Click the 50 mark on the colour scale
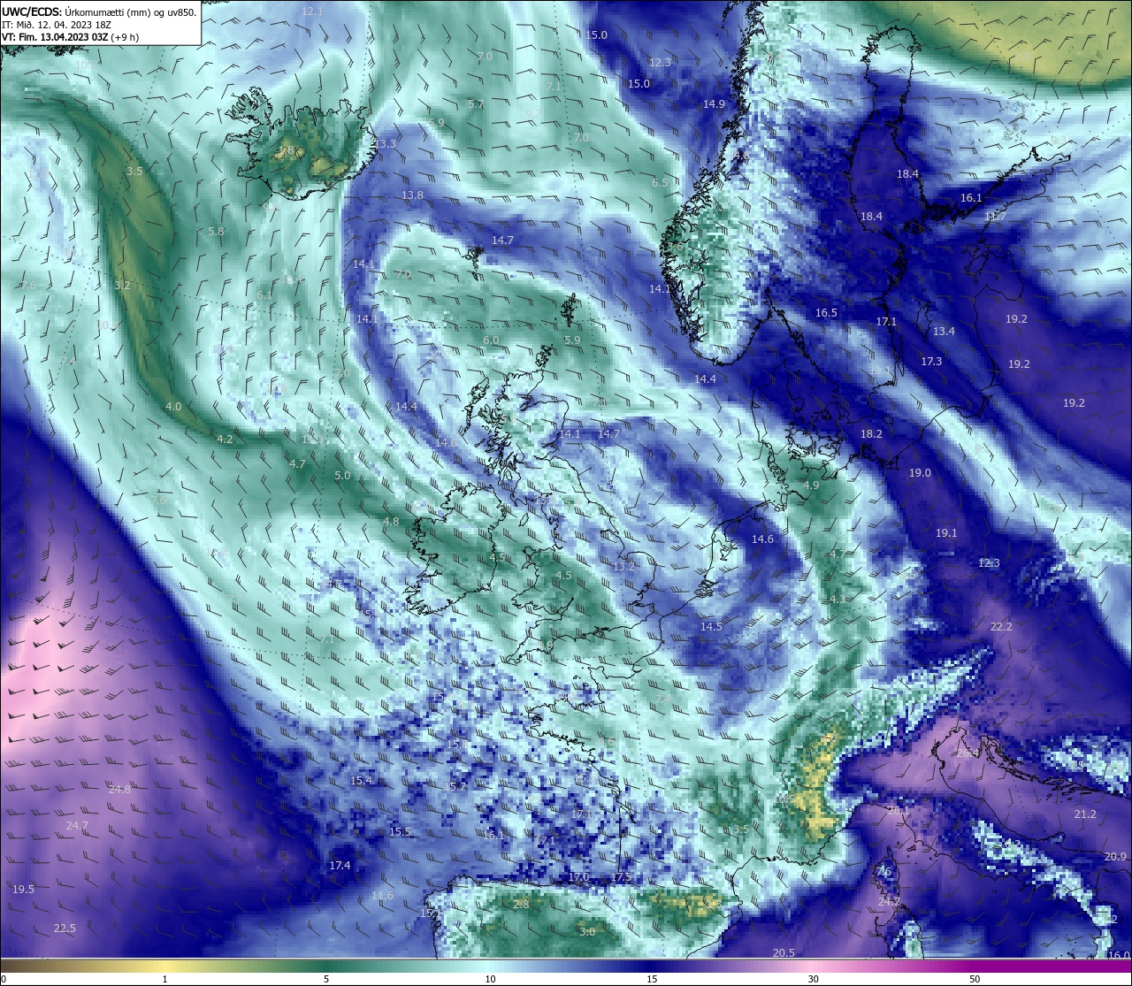 click(975, 979)
